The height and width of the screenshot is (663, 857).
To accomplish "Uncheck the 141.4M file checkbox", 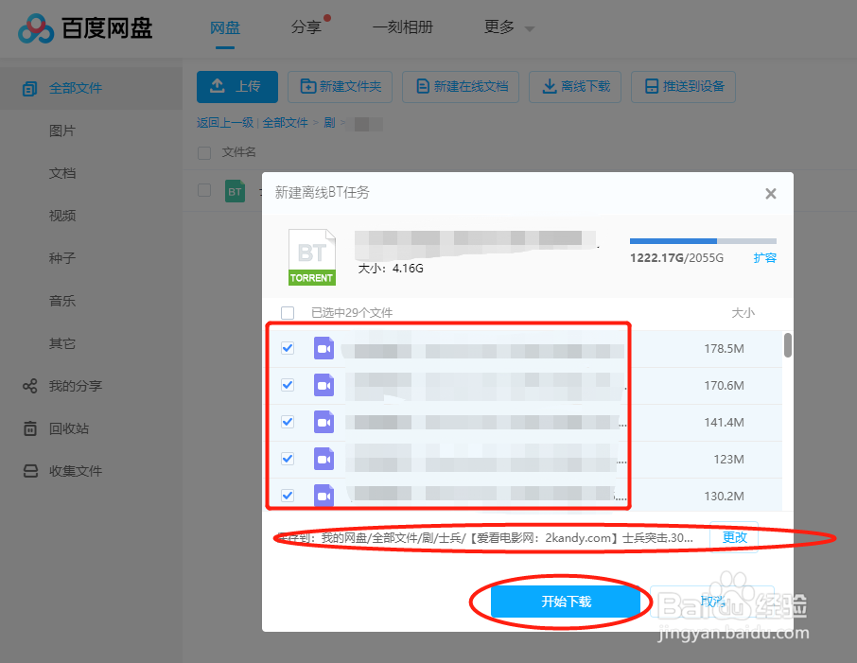I will pos(288,422).
